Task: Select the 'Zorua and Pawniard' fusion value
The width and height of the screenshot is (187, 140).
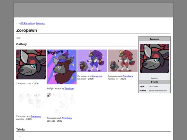Action: 158,91
